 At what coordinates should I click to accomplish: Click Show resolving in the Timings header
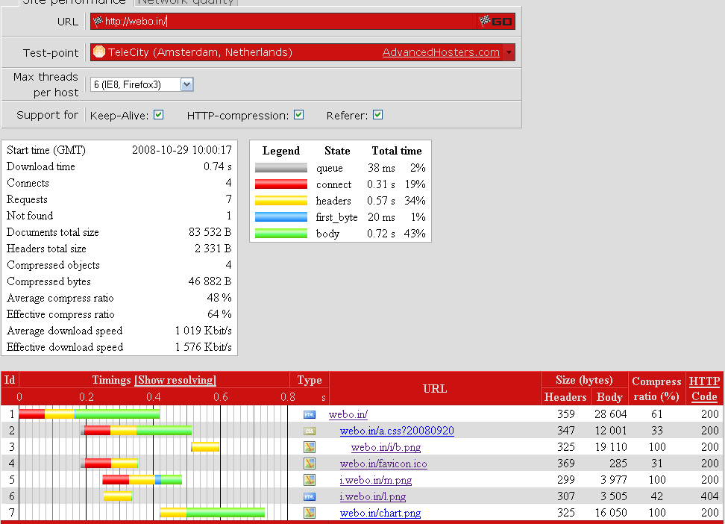coord(175,380)
